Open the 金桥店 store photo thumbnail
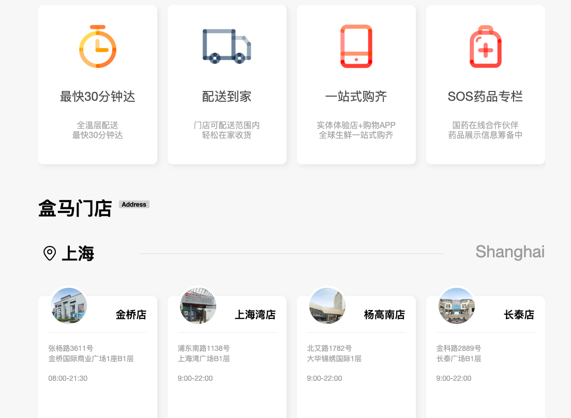Screen dimensions: 571x418 click(69, 305)
